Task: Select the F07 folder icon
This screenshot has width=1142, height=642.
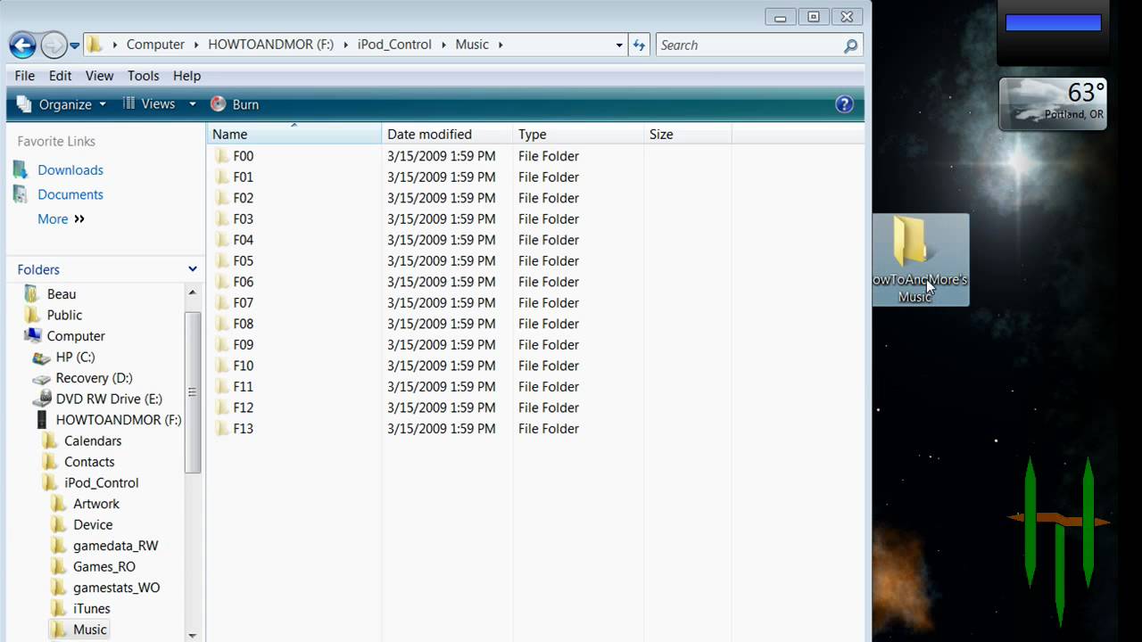Action: (x=223, y=303)
